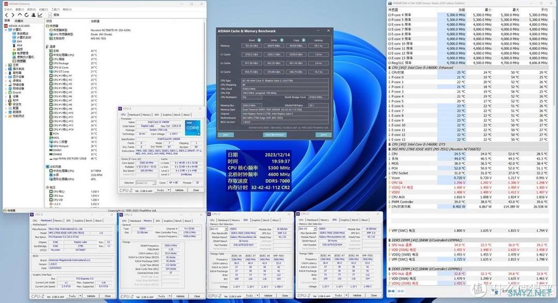Click the forward arrow in AIDA64 toolbar

click(x=13, y=15)
